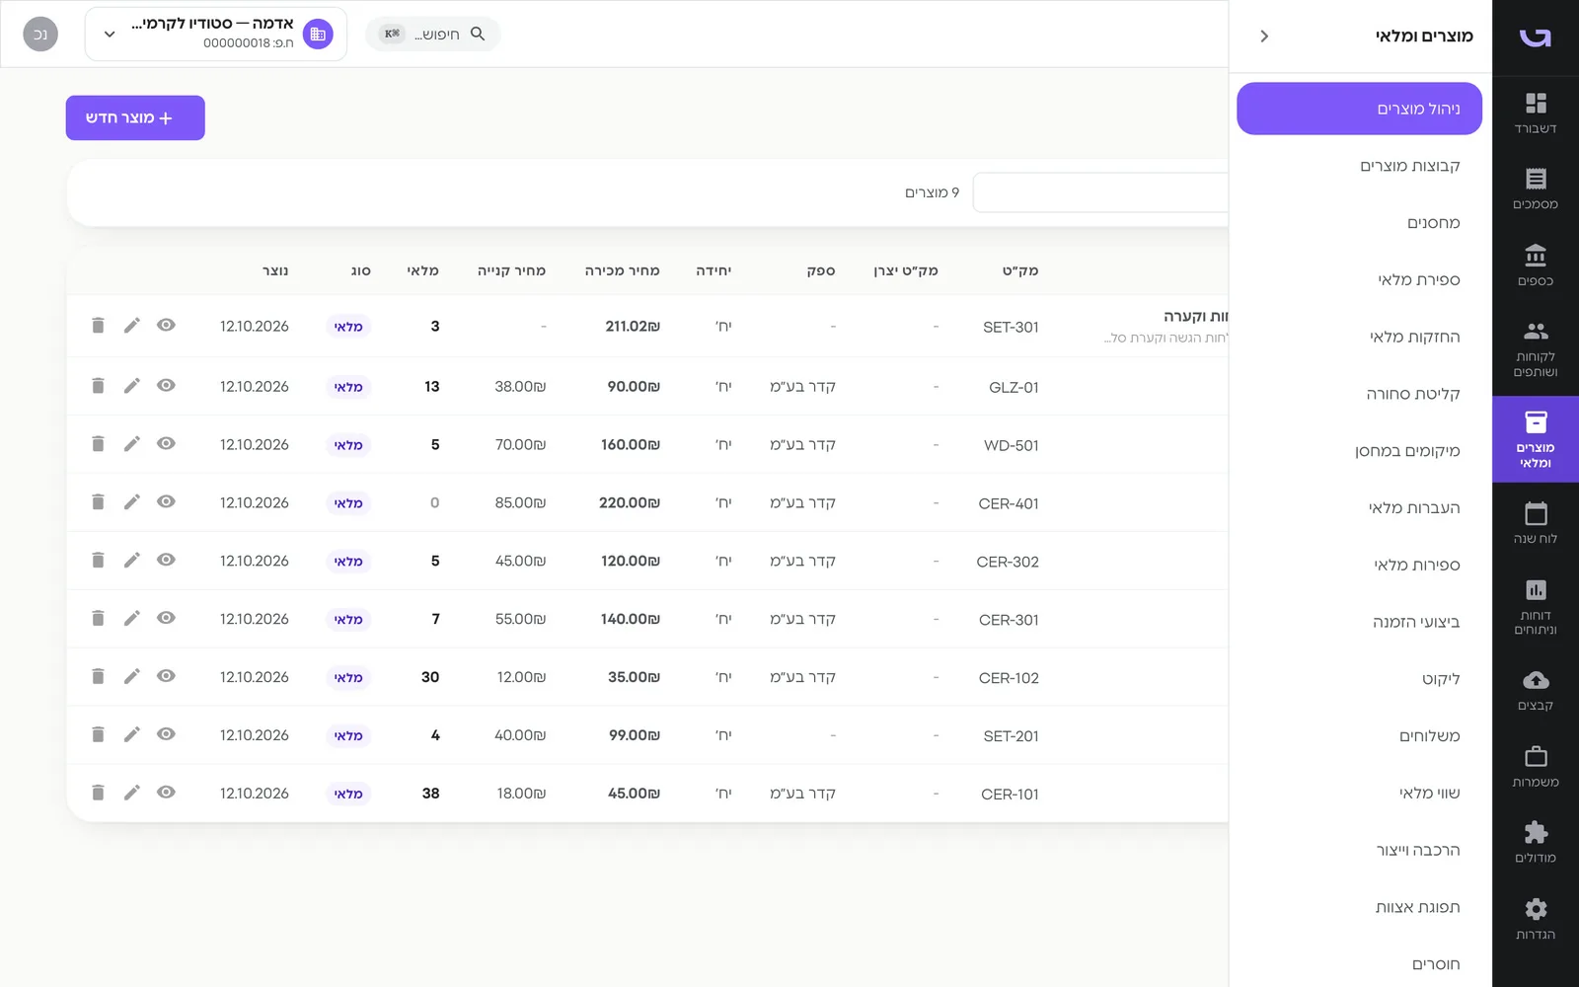Sort by מחיר מכירה column header
Image resolution: width=1579 pixels, height=987 pixels.
(x=622, y=270)
